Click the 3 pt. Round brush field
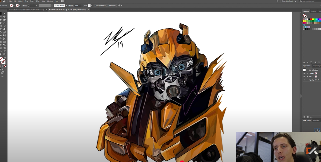 click(x=60, y=5)
